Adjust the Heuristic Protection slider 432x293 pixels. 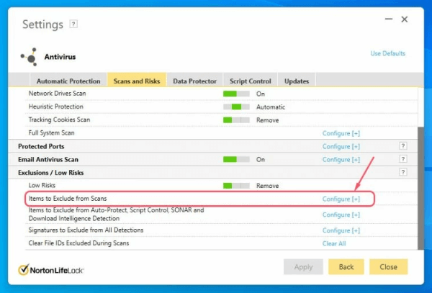click(235, 107)
